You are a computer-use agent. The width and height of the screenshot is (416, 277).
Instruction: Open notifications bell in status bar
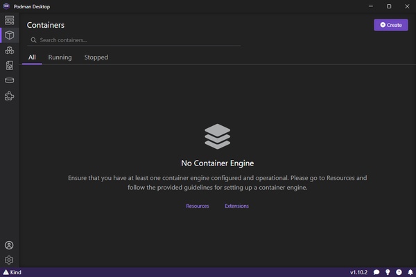pos(410,272)
